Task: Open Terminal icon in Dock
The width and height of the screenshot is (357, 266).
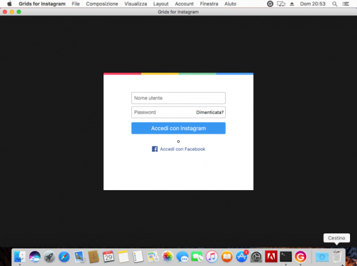Action: 286,257
